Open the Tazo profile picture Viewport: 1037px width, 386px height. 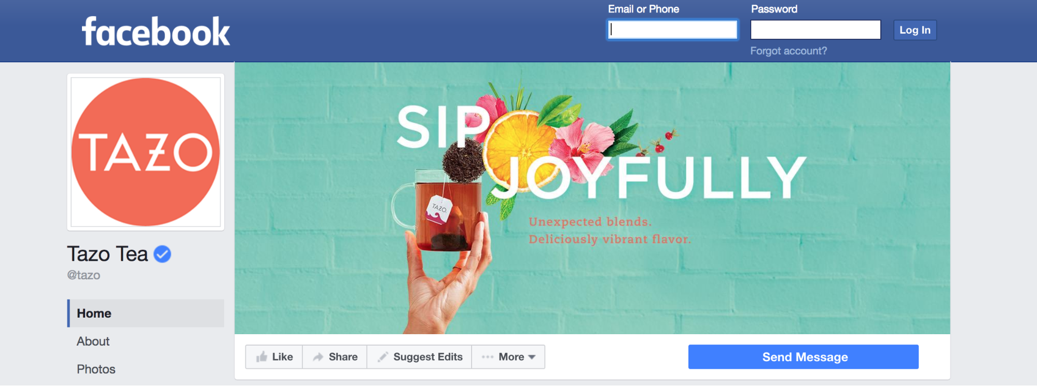click(146, 152)
